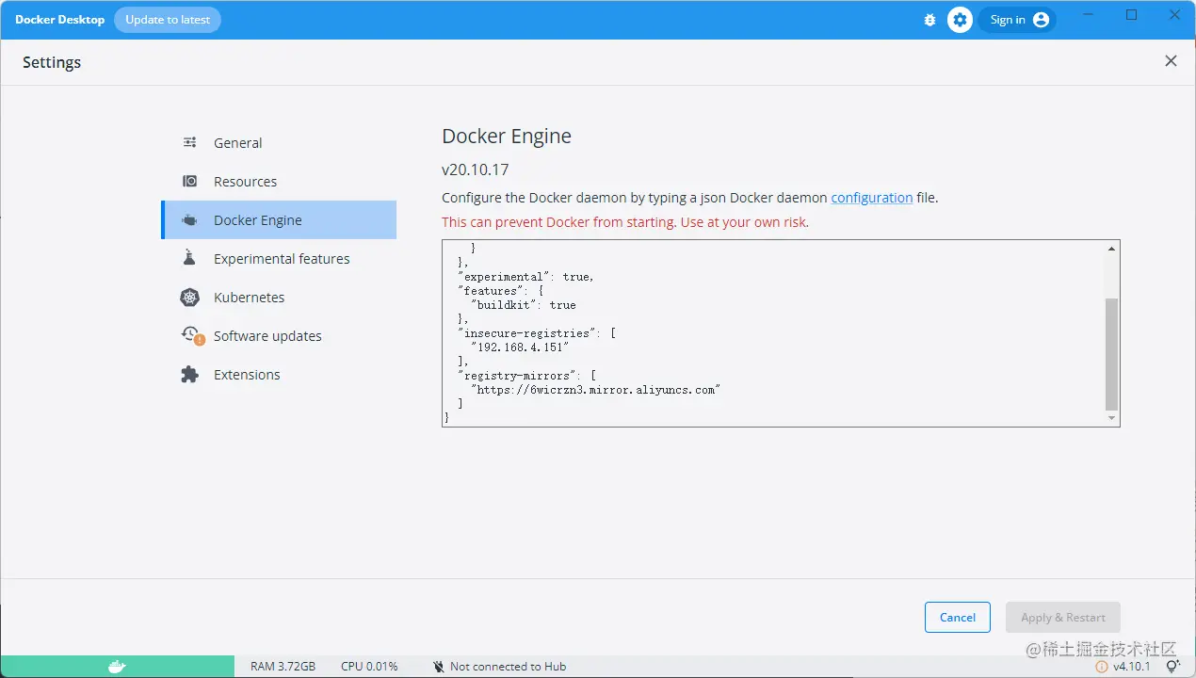Click the editor scrollbar up arrow
Viewport: 1196px width, 678px height.
(1112, 249)
